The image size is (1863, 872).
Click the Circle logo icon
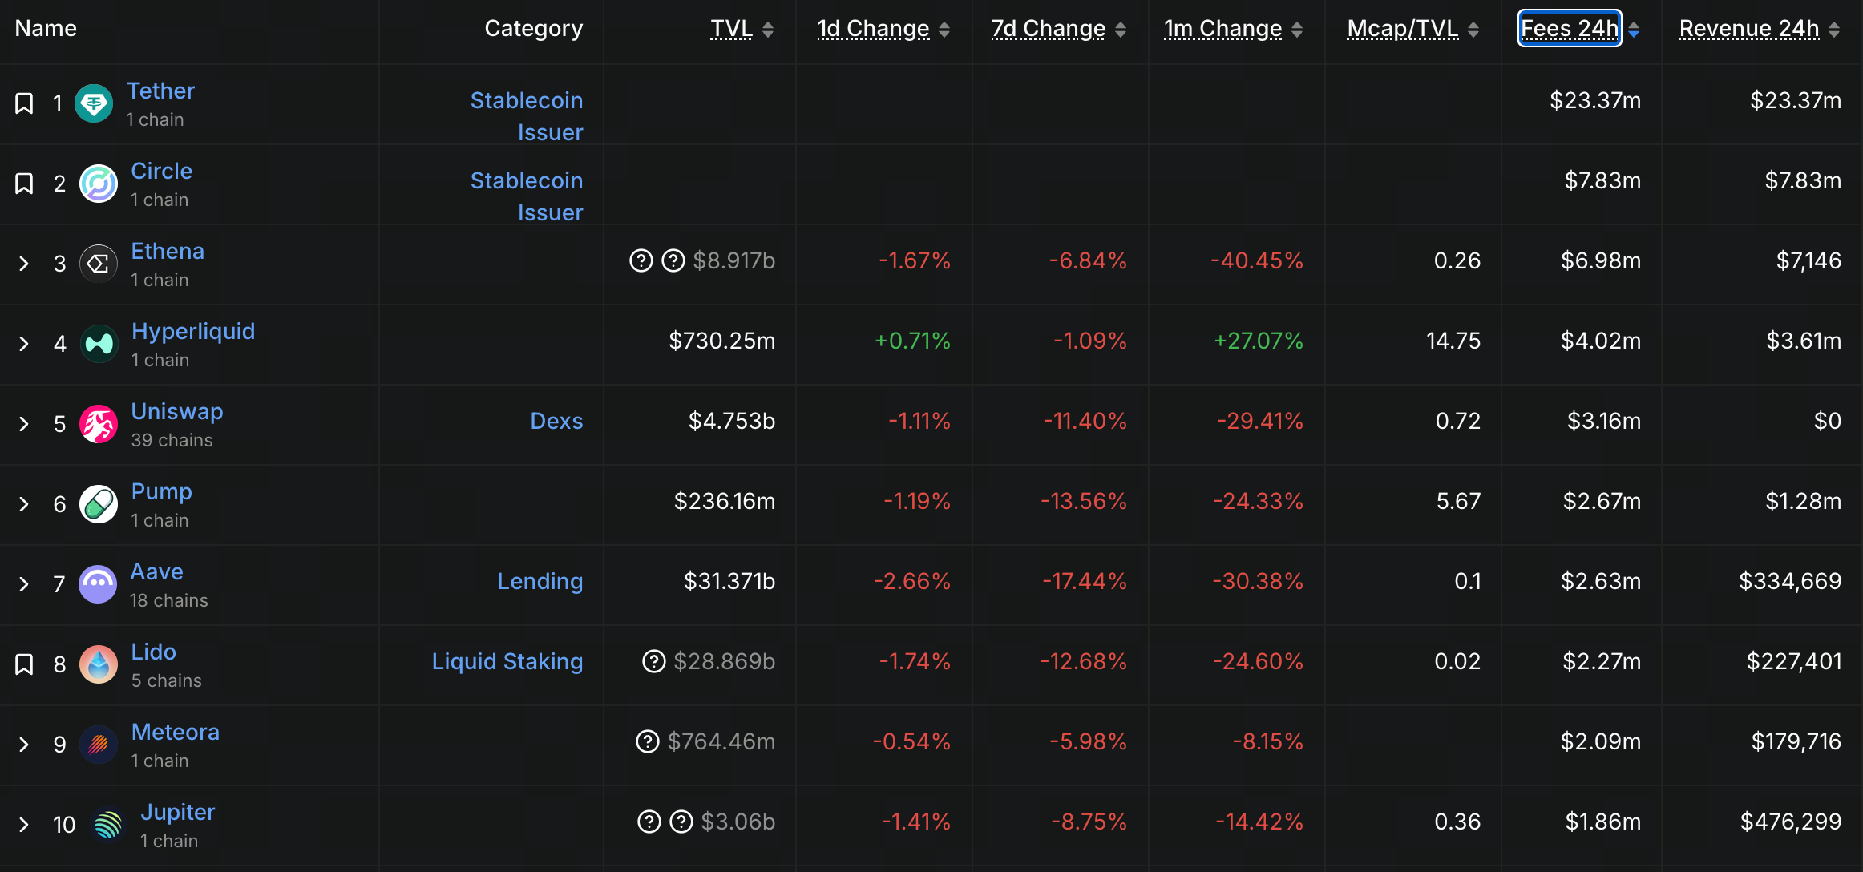coord(99,184)
